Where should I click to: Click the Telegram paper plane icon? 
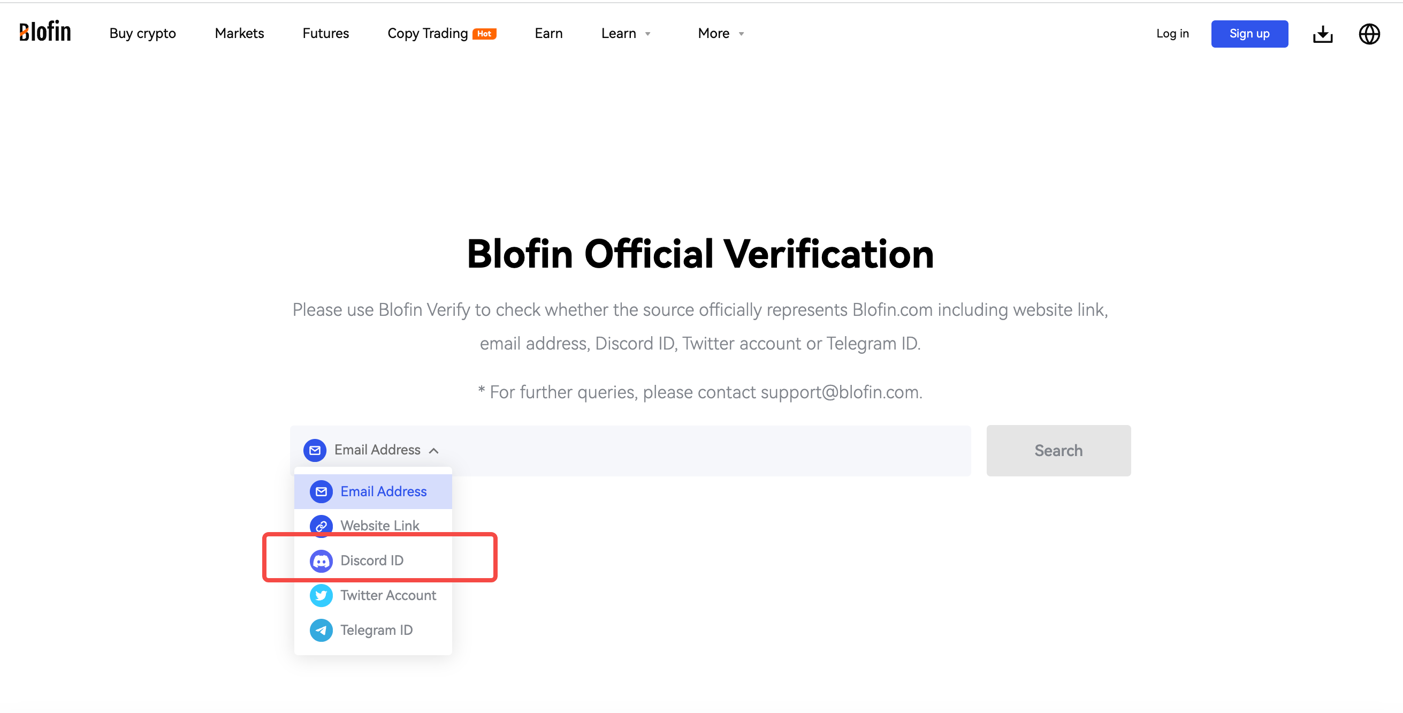321,630
